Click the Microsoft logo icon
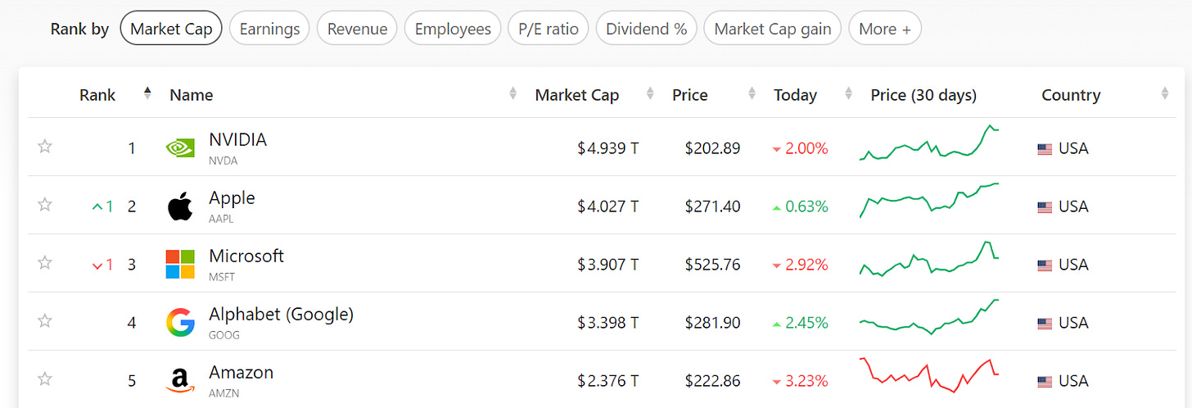 pos(180,265)
